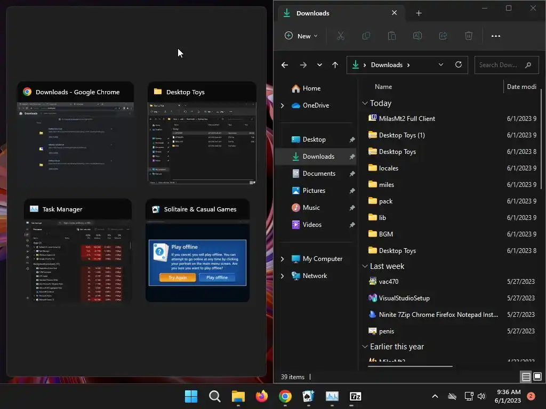This screenshot has width=546, height=409.
Task: Click the volume speaker icon in tray
Action: coord(481,396)
